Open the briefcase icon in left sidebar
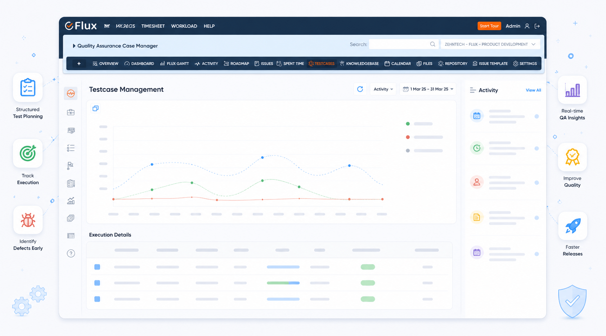The width and height of the screenshot is (606, 336). 71,112
